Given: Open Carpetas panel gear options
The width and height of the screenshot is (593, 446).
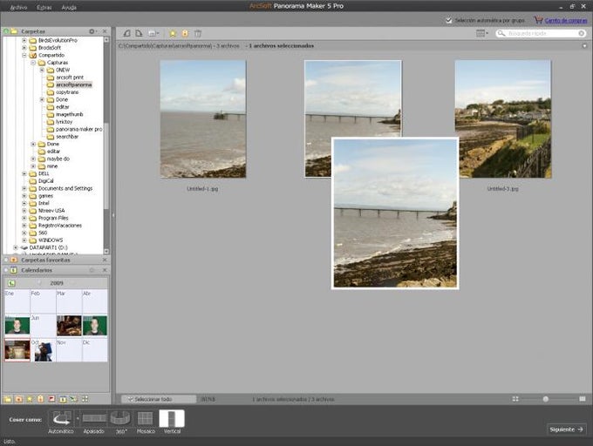Looking at the screenshot, I should (x=92, y=31).
